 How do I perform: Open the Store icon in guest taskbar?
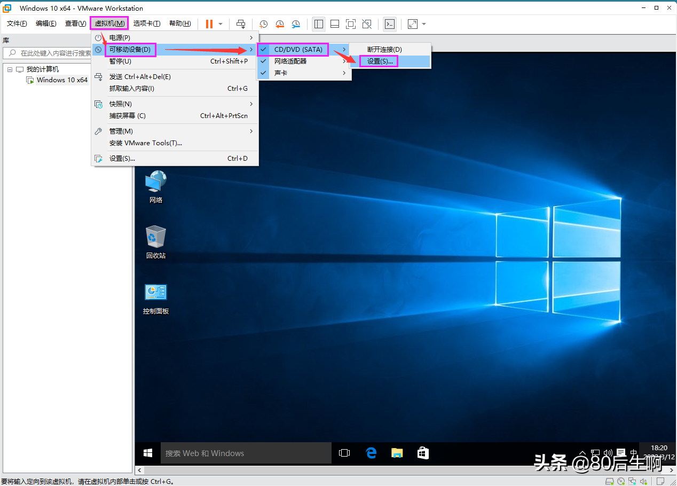(x=423, y=453)
